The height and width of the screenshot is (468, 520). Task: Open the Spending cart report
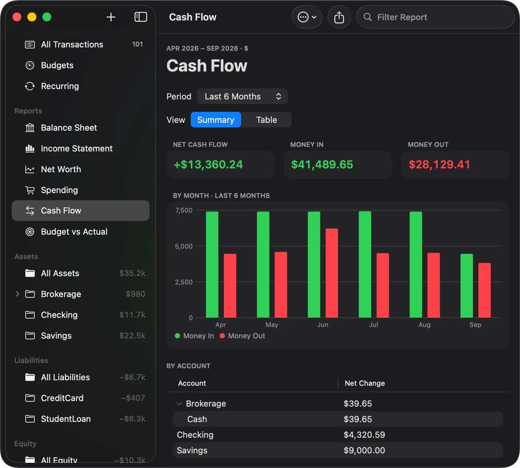click(81, 190)
